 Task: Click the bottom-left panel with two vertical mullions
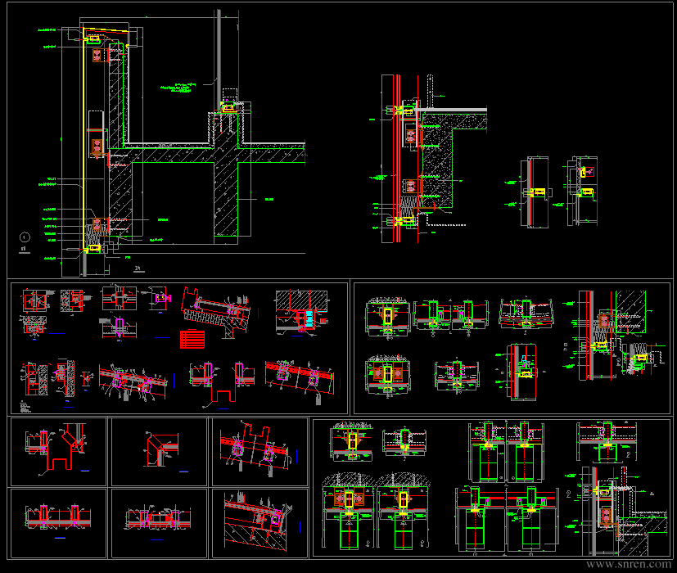click(x=58, y=523)
